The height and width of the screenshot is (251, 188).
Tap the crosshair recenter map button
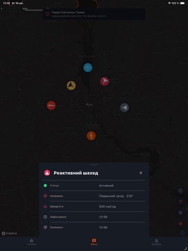point(180,213)
